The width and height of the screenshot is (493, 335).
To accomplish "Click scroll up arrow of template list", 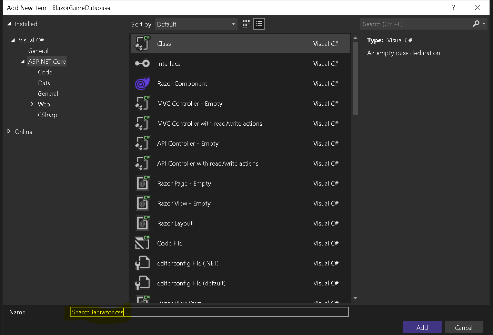I will pyautogui.click(x=355, y=38).
